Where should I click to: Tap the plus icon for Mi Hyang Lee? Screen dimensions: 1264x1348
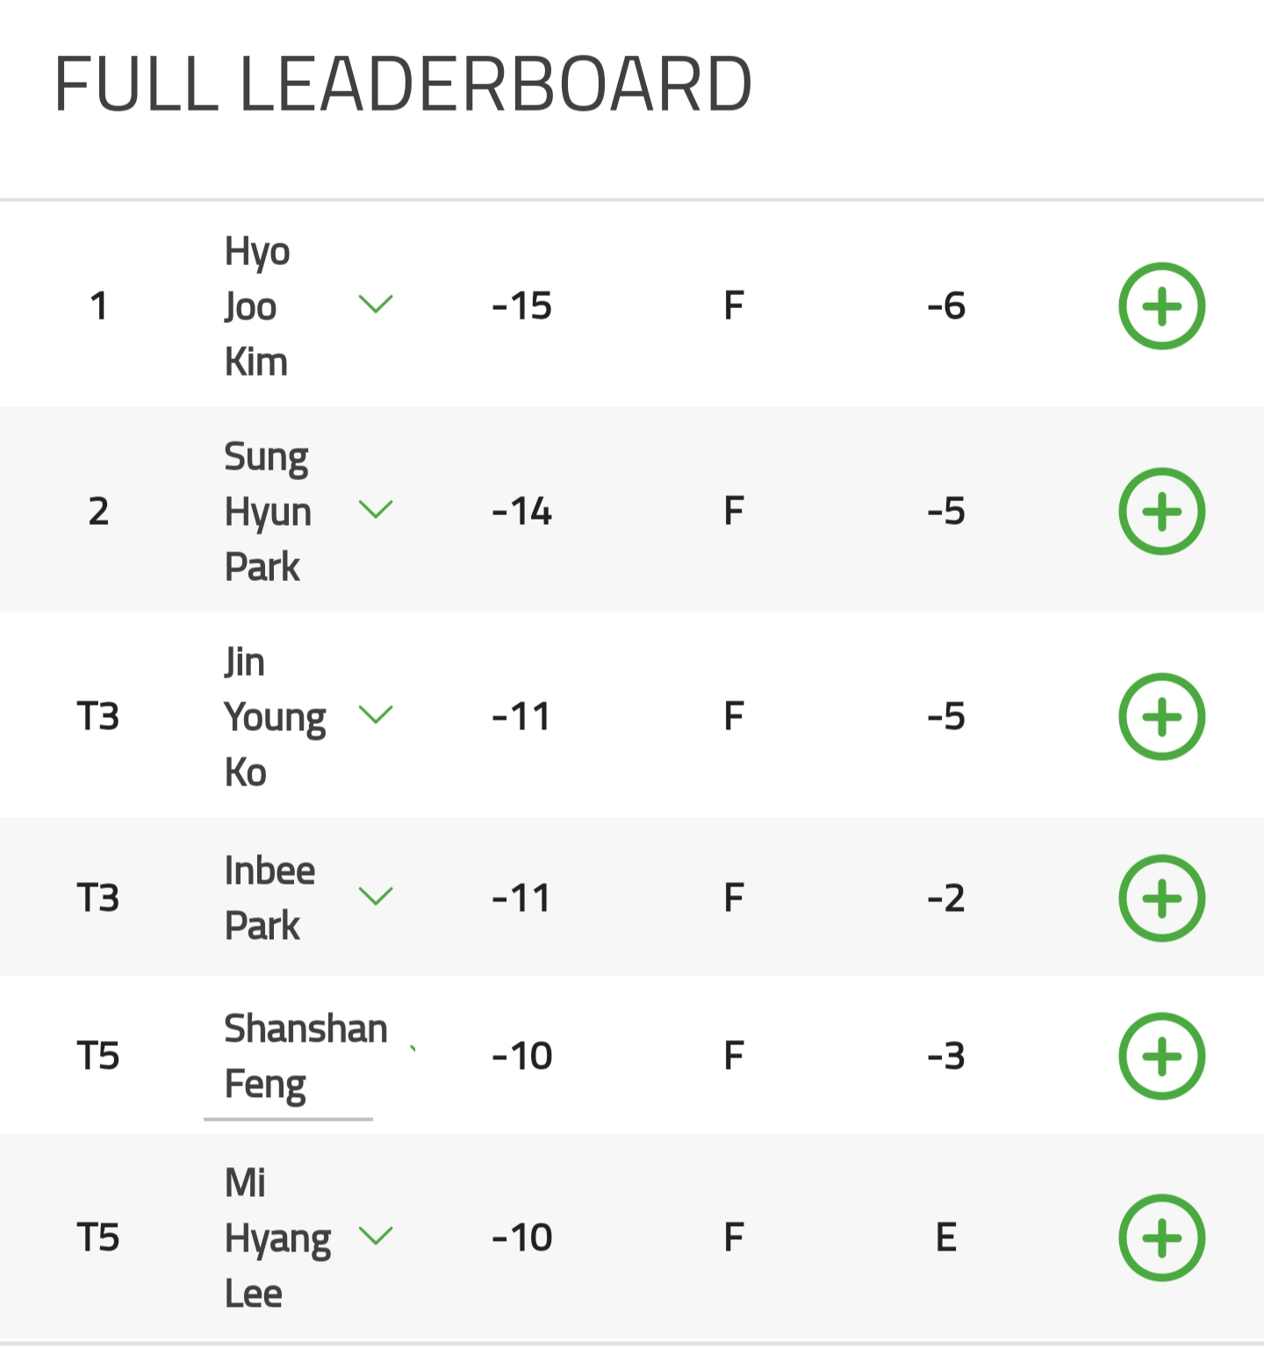[x=1161, y=1237]
